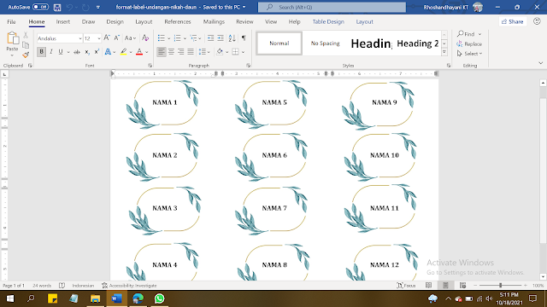Apply the Heading 2 style
The image size is (547, 307).
point(417,43)
